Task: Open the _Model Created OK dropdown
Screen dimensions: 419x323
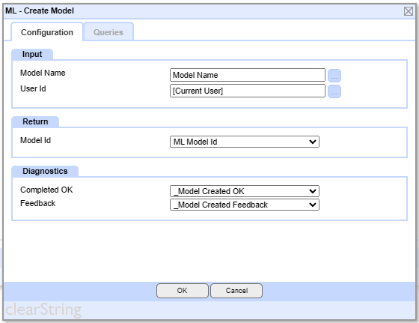Action: click(x=245, y=191)
